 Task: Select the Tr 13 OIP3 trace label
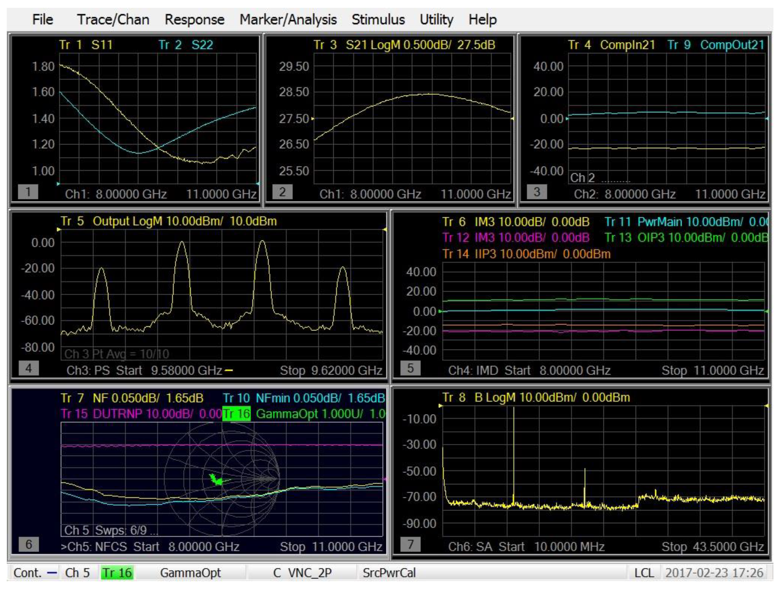686,237
